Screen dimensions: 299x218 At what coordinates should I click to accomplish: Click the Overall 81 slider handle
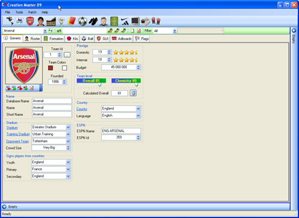[100, 85]
